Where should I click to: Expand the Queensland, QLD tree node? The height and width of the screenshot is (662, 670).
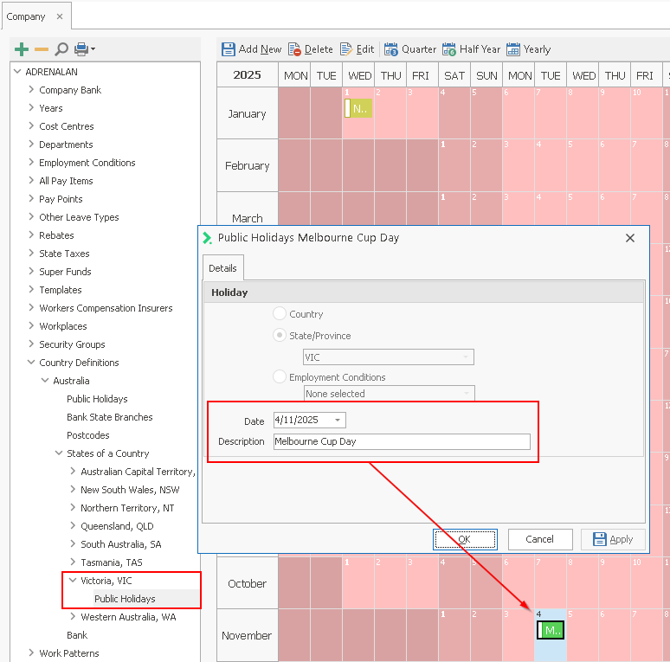coord(73,526)
